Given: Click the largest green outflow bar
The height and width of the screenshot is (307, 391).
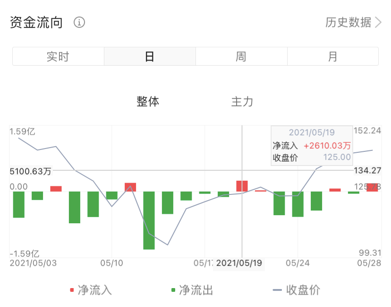Looking at the screenshot, I should tap(149, 220).
